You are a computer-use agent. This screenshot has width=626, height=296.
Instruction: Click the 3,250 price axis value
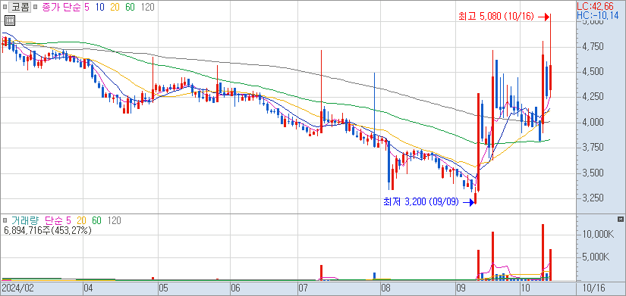click(x=593, y=198)
